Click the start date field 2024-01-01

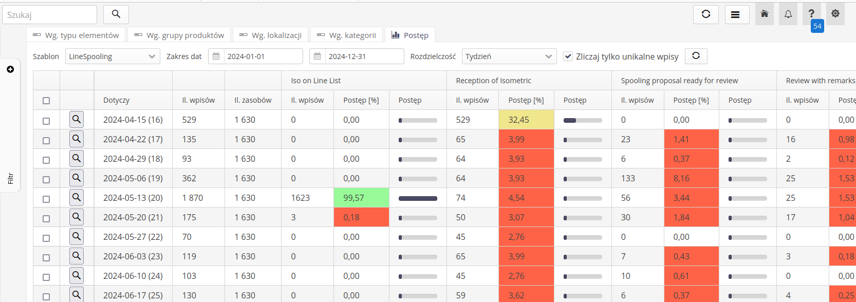click(x=263, y=56)
